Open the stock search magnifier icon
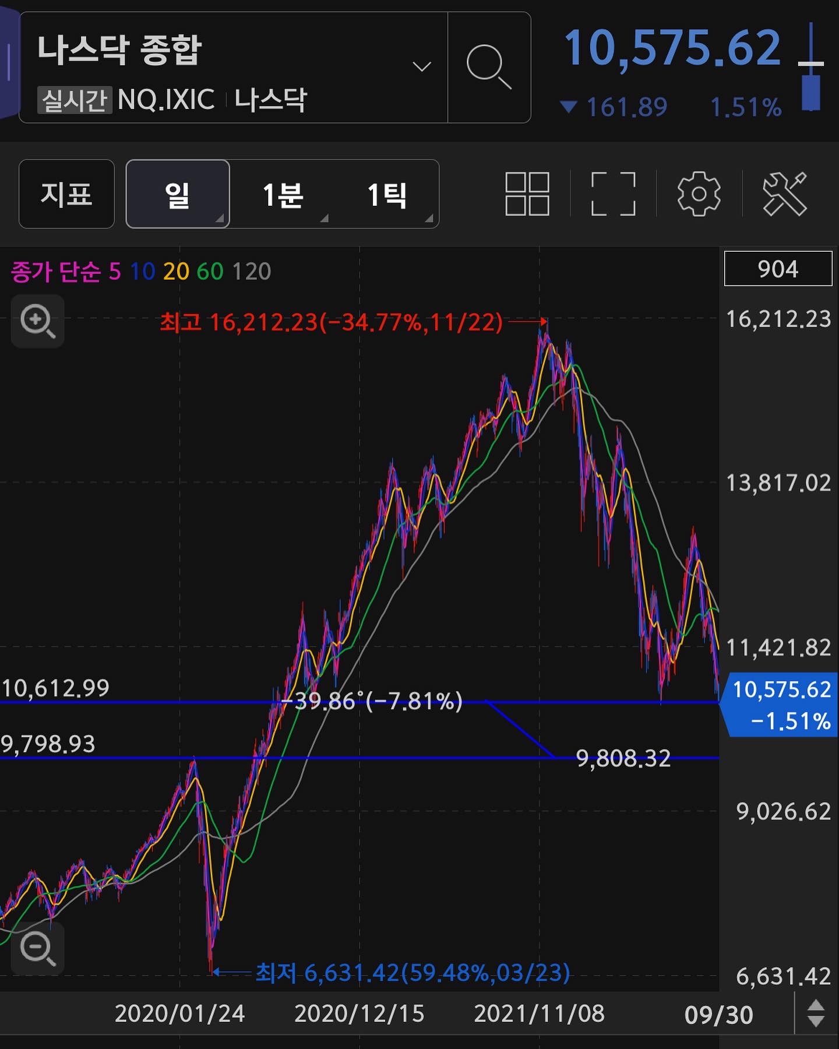Image resolution: width=839 pixels, height=1049 pixels. (x=489, y=67)
